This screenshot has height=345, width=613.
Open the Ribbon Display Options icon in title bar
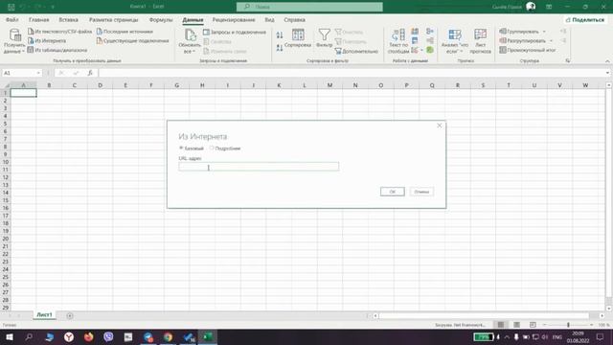[x=549, y=7]
